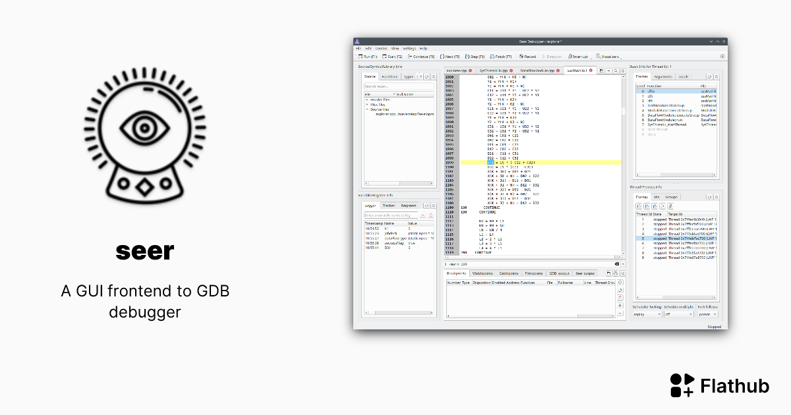
Task: Switch to the Watchpoints tab
Action: coord(482,273)
